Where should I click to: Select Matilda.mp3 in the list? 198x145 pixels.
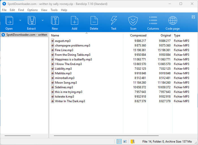tap(63, 73)
